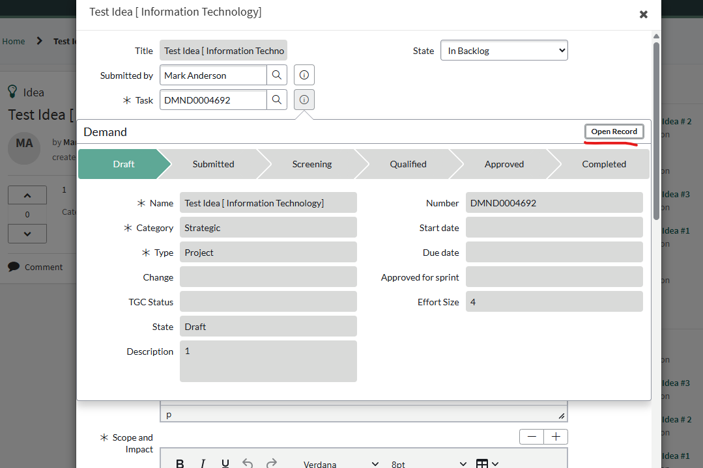Toggle Task record info preview icon
The height and width of the screenshot is (468, 703).
(x=304, y=100)
